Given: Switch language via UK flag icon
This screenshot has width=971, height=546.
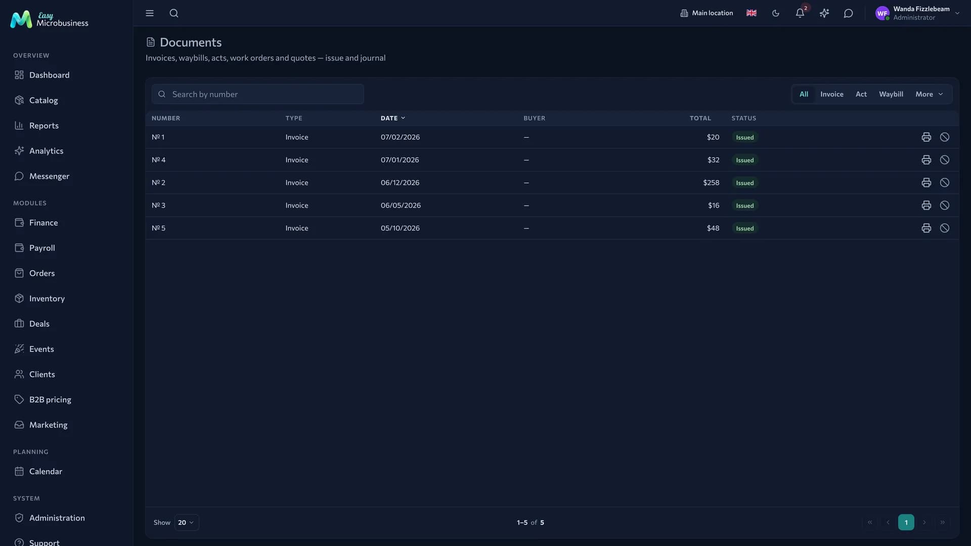Looking at the screenshot, I should [752, 13].
